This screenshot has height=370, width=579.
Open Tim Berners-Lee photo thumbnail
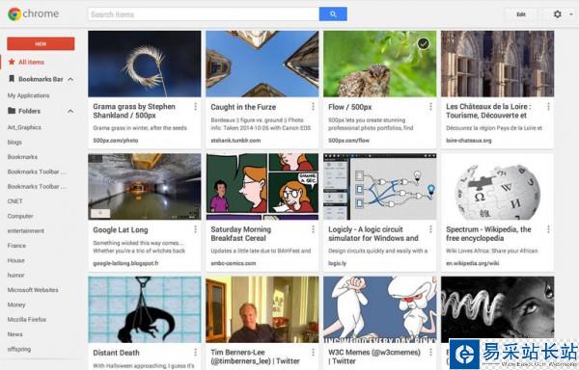coord(262,309)
